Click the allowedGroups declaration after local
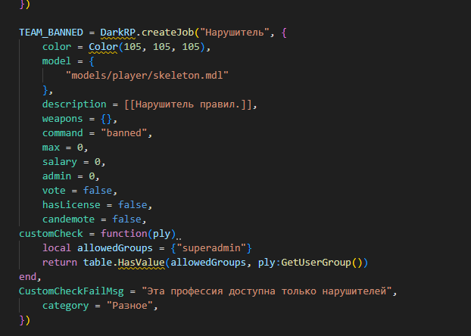 tap(115, 248)
